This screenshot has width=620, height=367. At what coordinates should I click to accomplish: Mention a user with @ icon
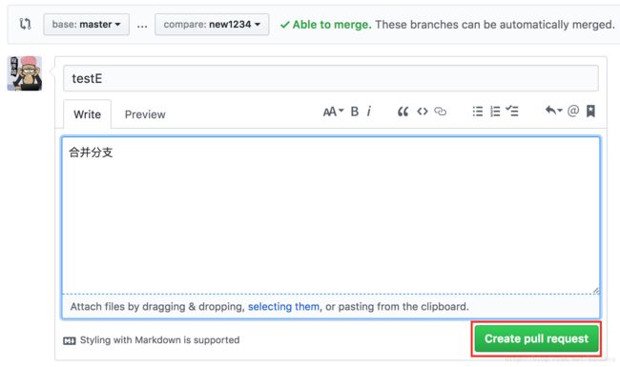pos(573,111)
